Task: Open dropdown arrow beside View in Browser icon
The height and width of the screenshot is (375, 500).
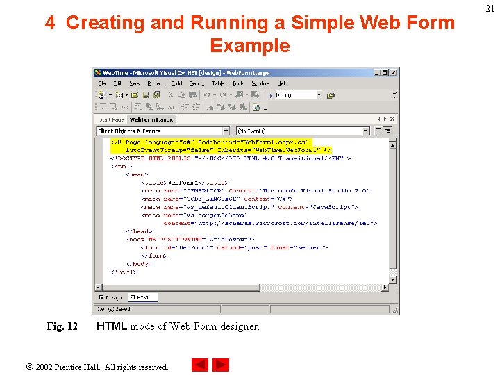Action: (265, 109)
